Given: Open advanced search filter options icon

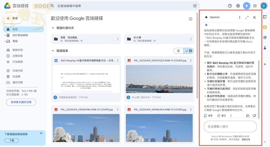Looking at the screenshot, I should pos(195,6).
